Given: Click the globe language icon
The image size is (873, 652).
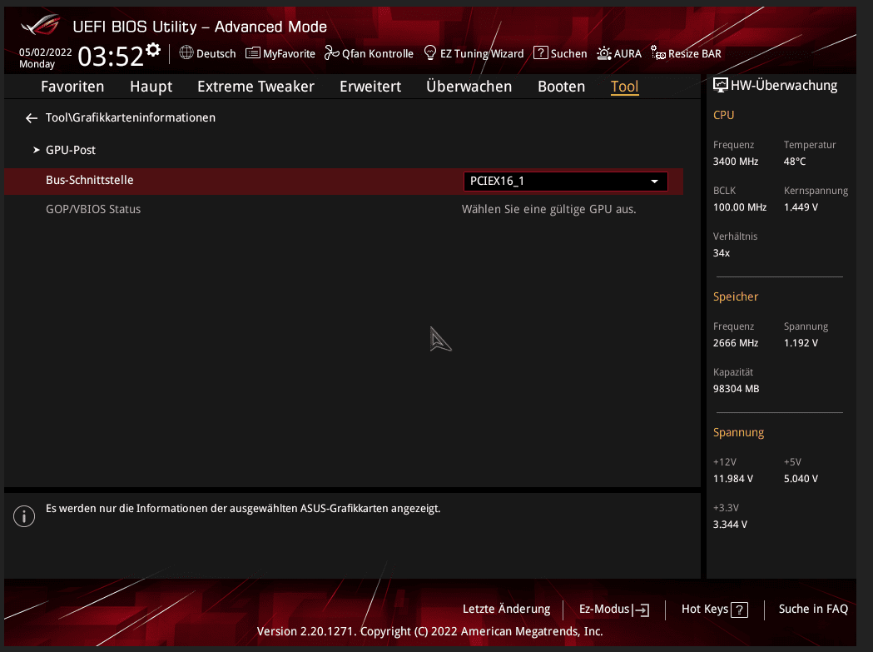Looking at the screenshot, I should (186, 52).
